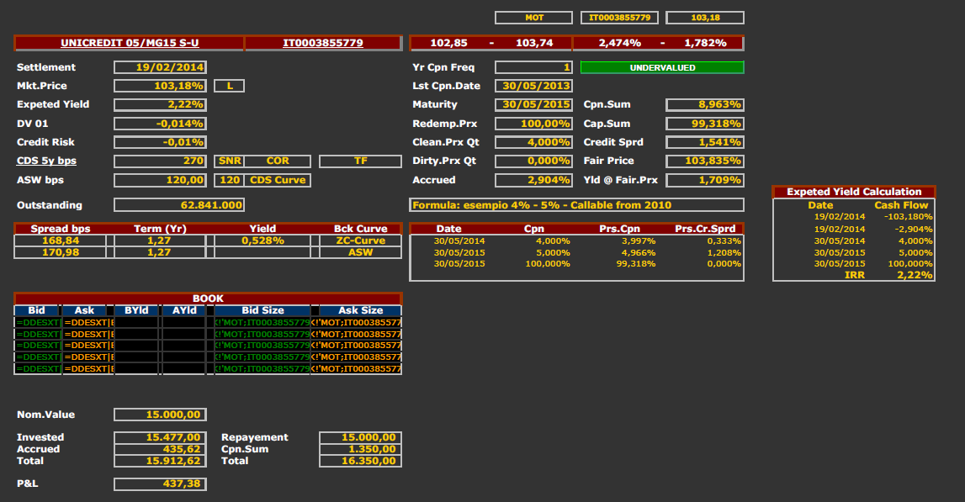This screenshot has width=965, height=502.
Task: Select the Cap.Sum value 99,318%
Action: pyautogui.click(x=705, y=124)
